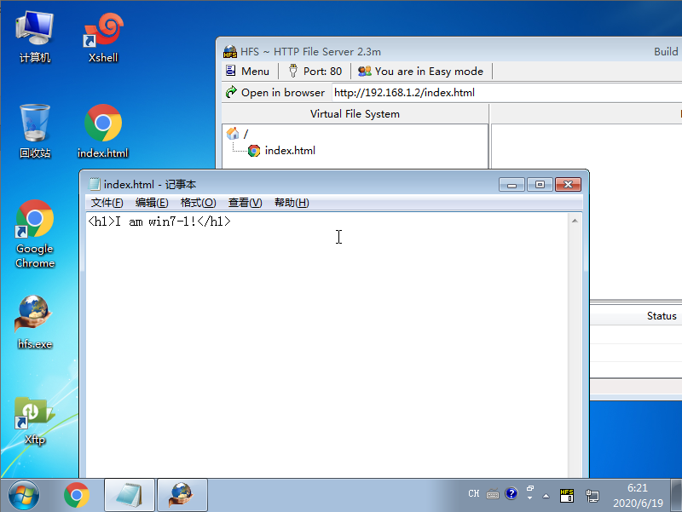Open the Notepad 格式(O) menu
Viewport: 682px width, 512px height.
[x=198, y=203]
